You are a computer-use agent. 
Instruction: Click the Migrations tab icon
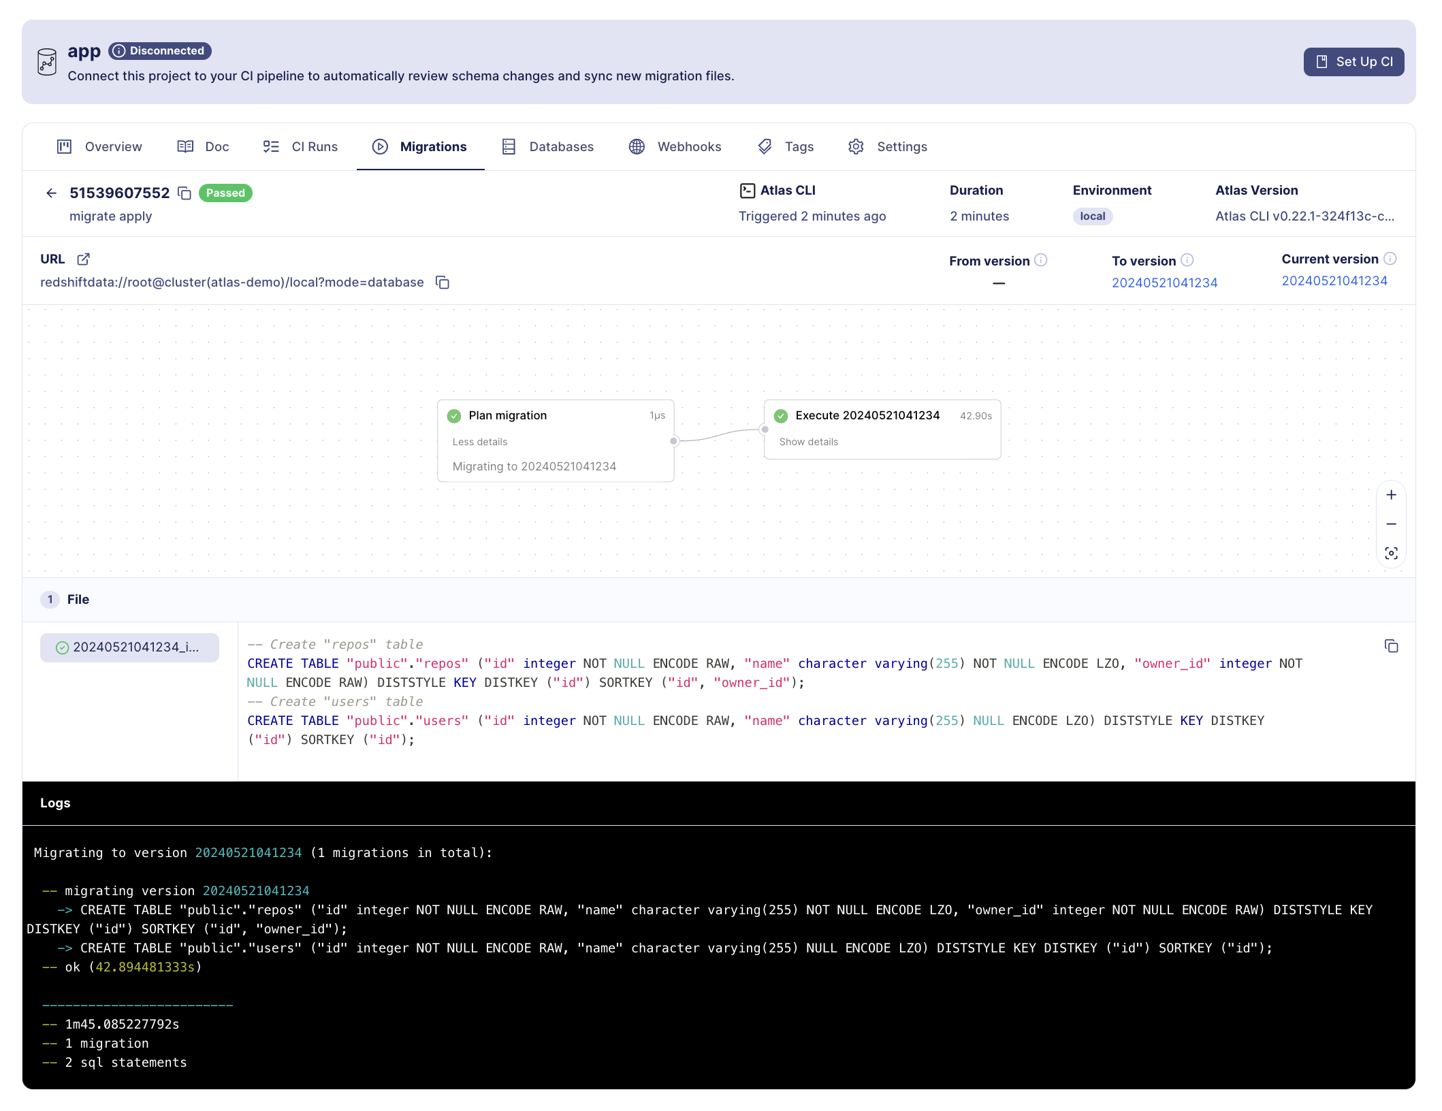(379, 147)
